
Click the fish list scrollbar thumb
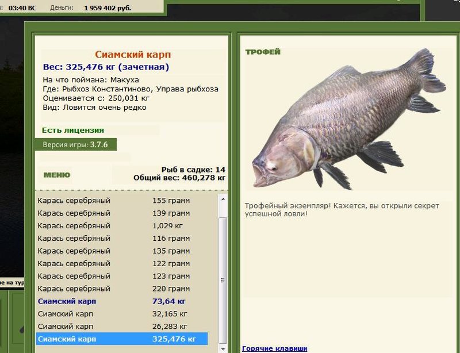pyautogui.click(x=223, y=280)
